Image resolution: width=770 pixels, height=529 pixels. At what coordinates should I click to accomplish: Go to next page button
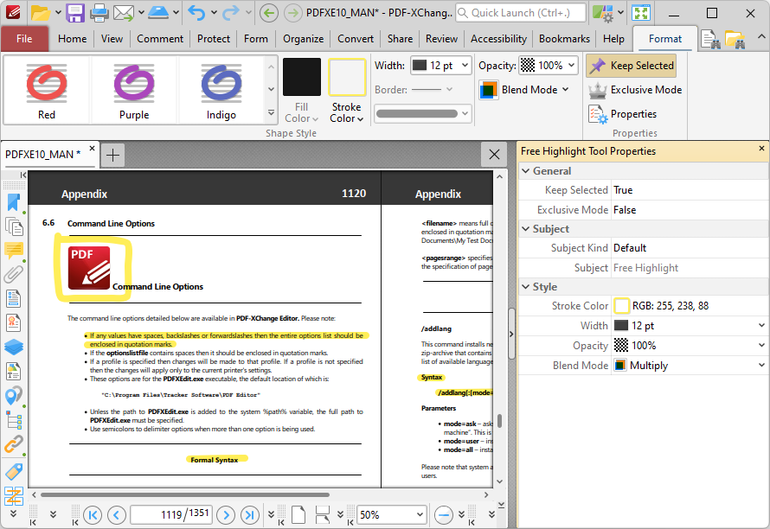(226, 515)
